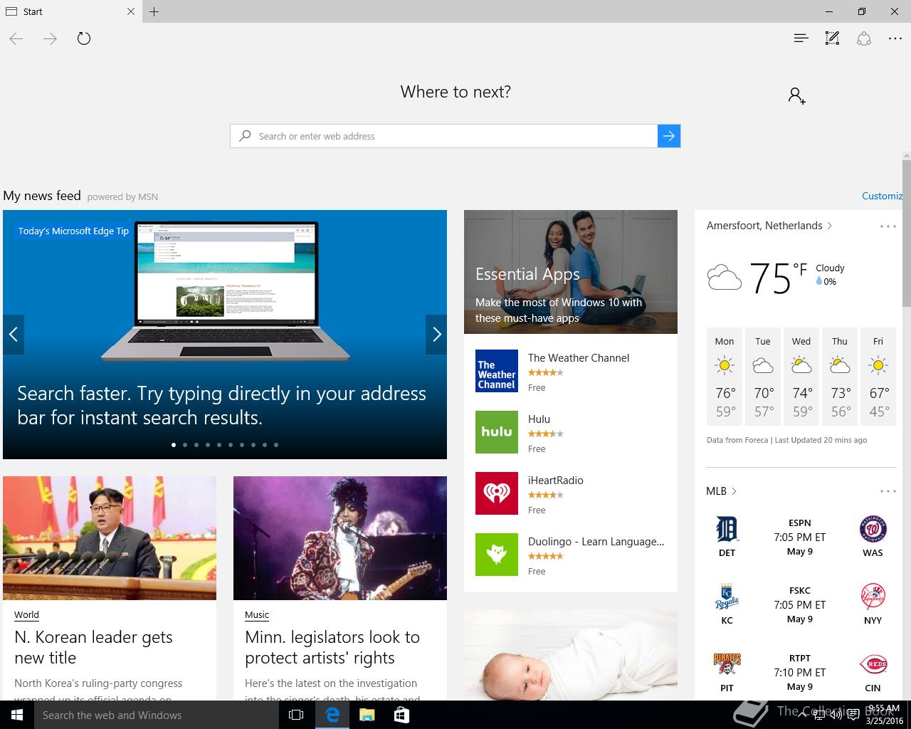911x729 pixels.
Task: Open the Microsoft Edge Tip laptop image
Action: click(x=225, y=292)
